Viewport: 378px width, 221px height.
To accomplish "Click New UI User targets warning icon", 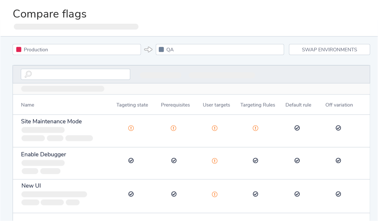I will (x=215, y=194).
